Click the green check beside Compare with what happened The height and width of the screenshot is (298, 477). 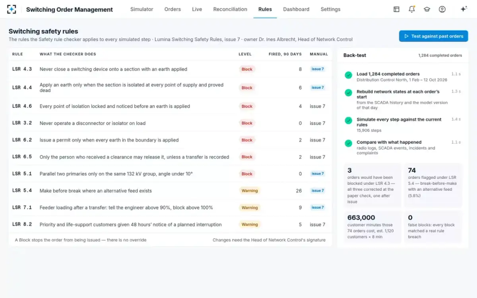(x=348, y=143)
